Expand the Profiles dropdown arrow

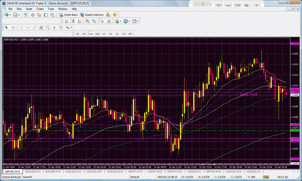tap(19, 15)
